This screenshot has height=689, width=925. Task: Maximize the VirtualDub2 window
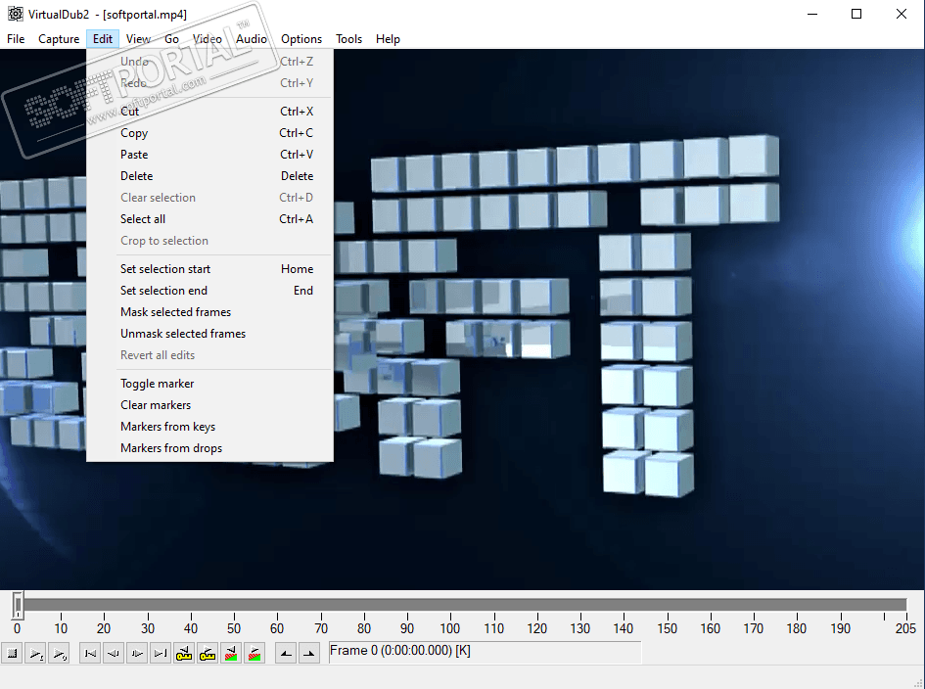tap(856, 14)
